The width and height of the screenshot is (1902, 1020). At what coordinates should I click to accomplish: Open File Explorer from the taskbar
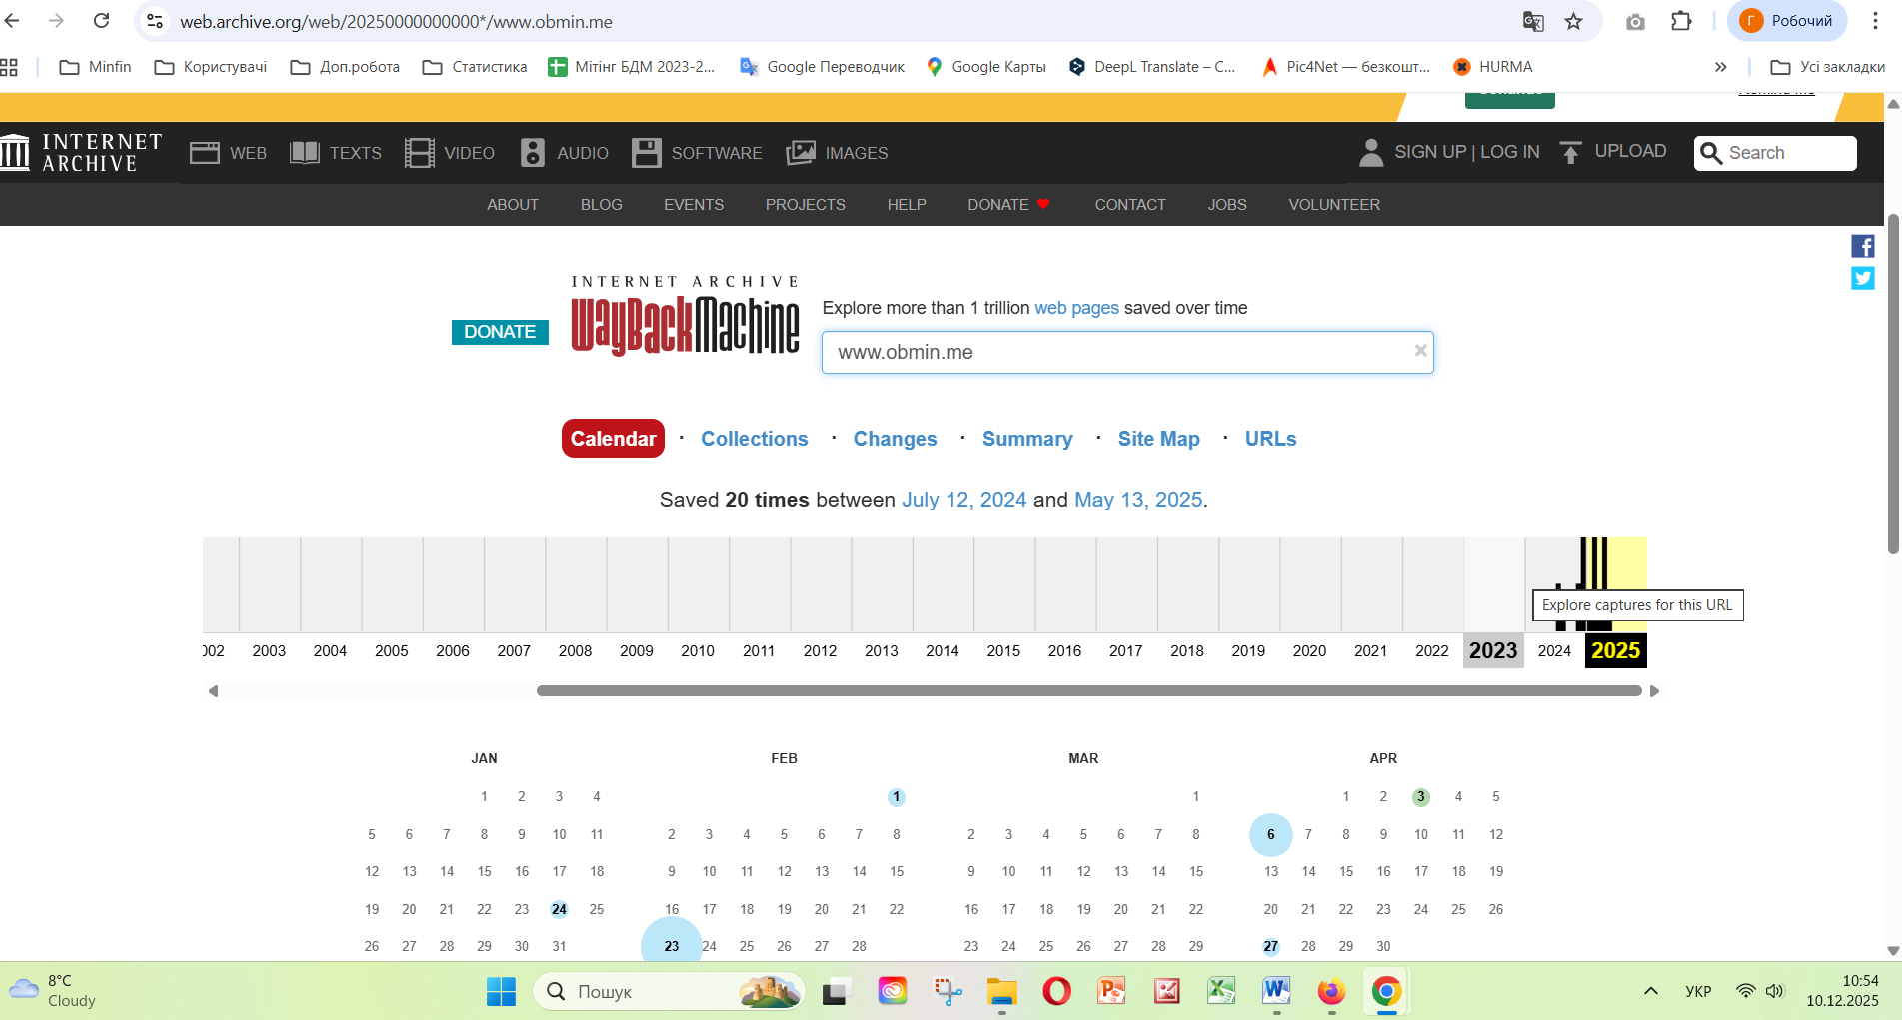click(1001, 991)
